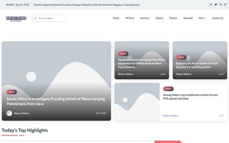Open the Google Plus social icon
Viewport: 229px width, 143px height.
coord(225,5)
